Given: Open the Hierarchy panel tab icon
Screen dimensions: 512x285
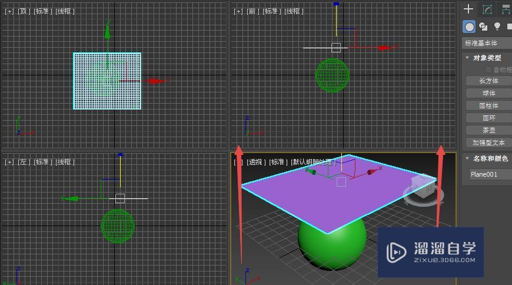Looking at the screenshot, I should (506, 9).
